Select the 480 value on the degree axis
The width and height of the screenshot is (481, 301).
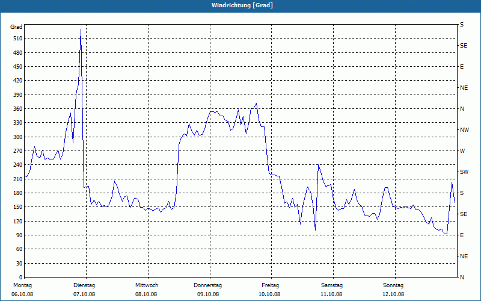(x=18, y=53)
